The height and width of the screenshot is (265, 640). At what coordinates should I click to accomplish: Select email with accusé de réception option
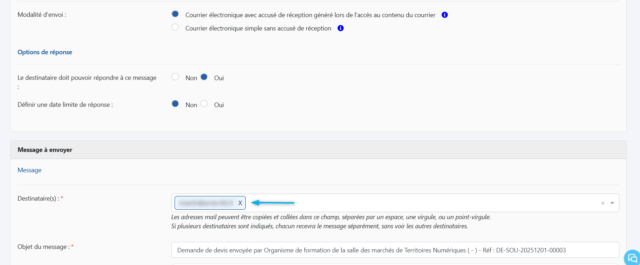175,14
